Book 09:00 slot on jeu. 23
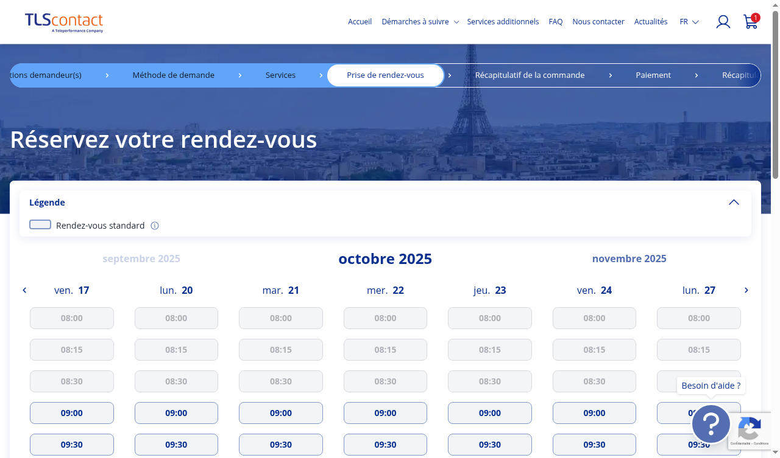This screenshot has height=458, width=780. (x=490, y=413)
